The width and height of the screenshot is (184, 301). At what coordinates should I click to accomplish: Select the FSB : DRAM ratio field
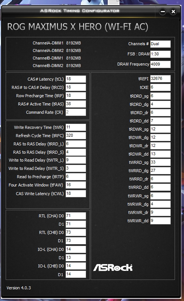160,54
